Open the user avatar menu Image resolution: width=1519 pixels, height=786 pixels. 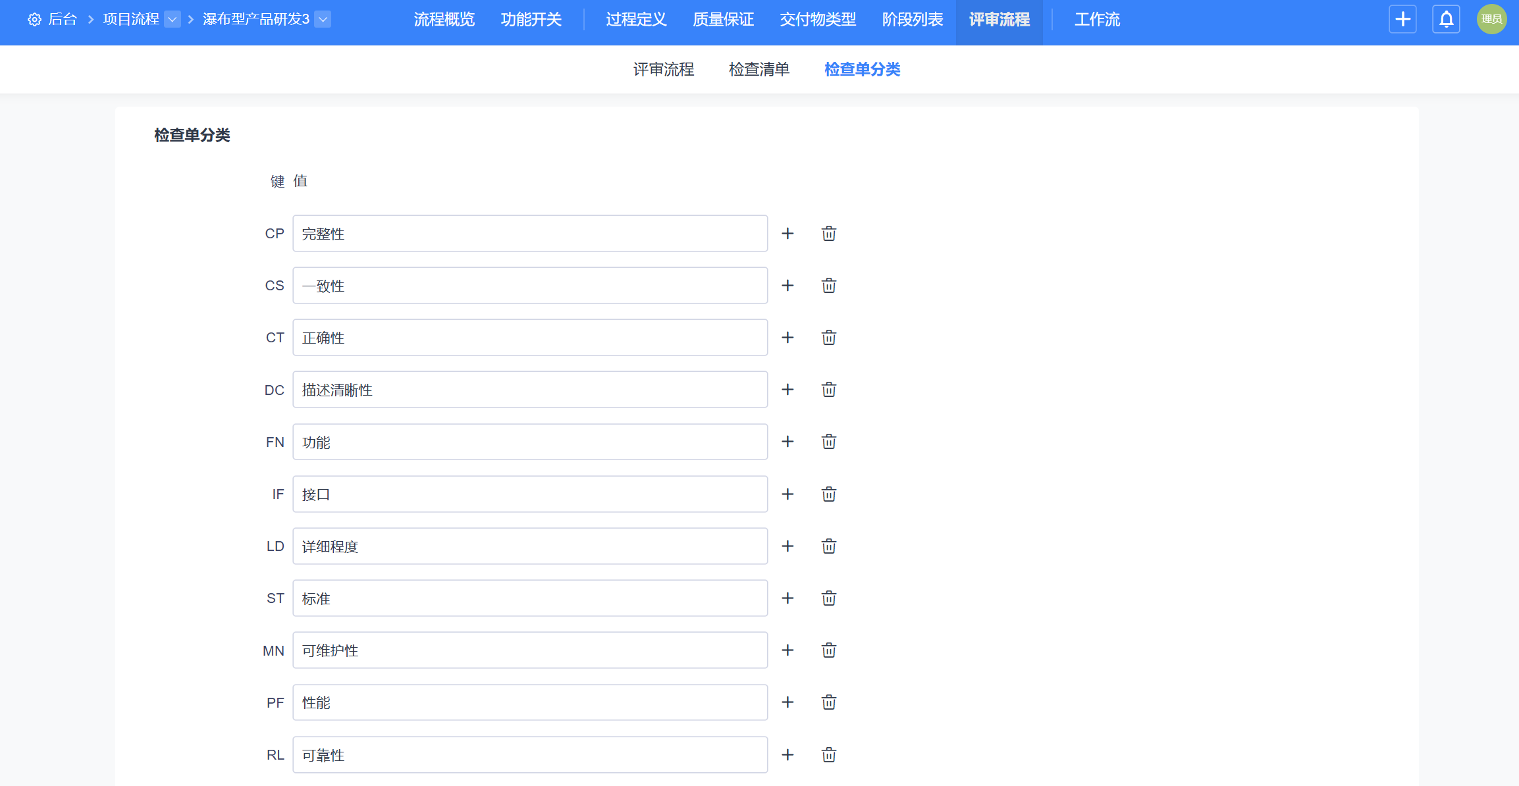(1491, 19)
